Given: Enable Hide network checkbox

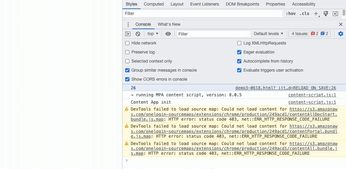Looking at the screenshot, I should click(x=127, y=43).
